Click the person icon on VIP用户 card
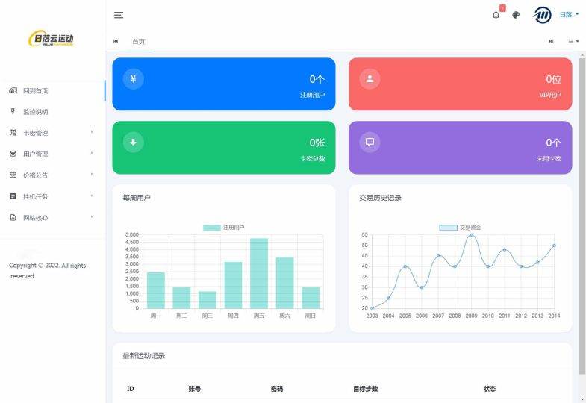Image resolution: width=586 pixels, height=403 pixels. coord(370,78)
